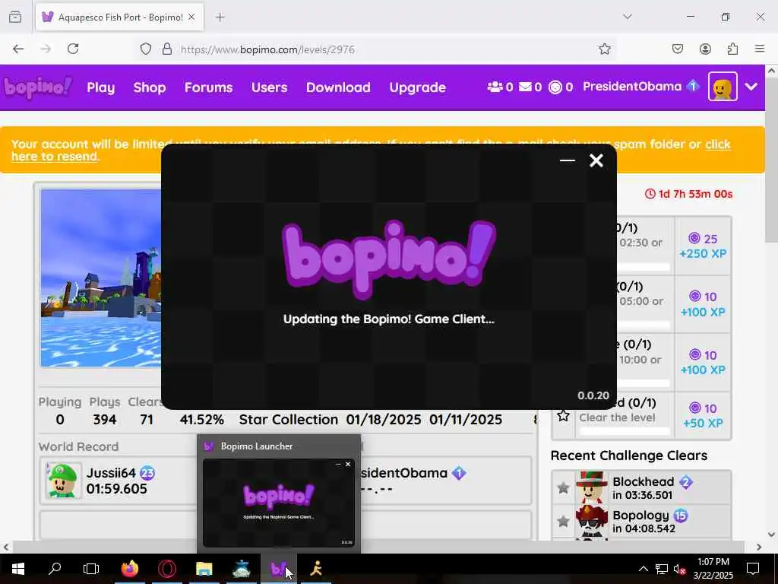Click the Bopimo launcher taskbar icon
Image resolution: width=778 pixels, height=584 pixels.
278,569
